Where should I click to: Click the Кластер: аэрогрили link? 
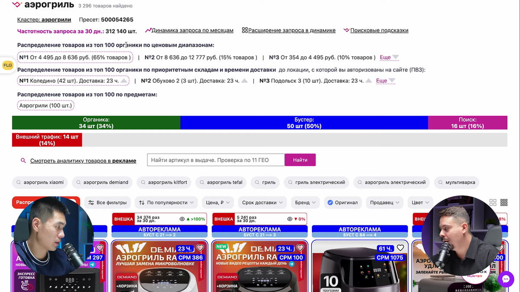tap(44, 19)
